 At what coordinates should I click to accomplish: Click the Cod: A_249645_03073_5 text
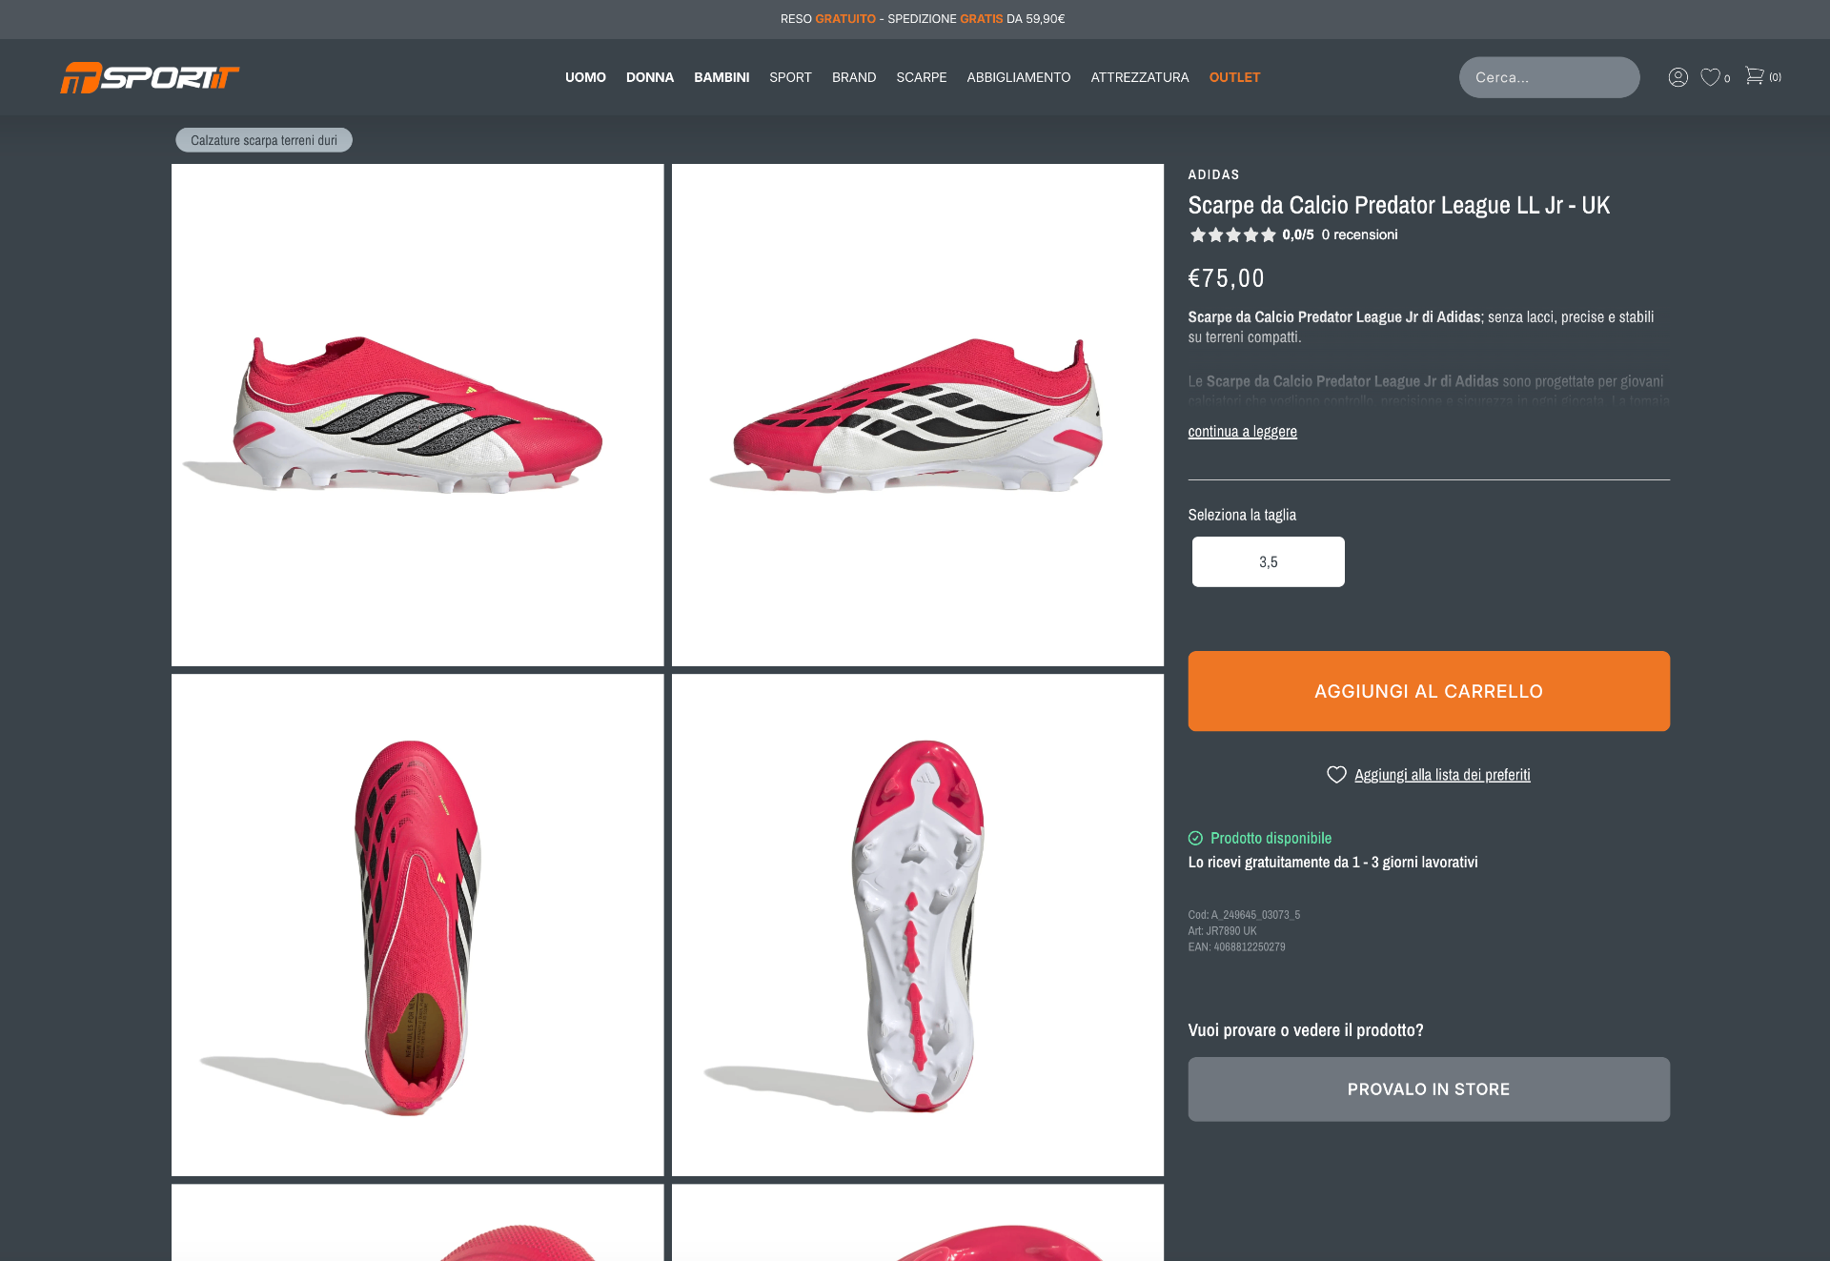point(1244,915)
